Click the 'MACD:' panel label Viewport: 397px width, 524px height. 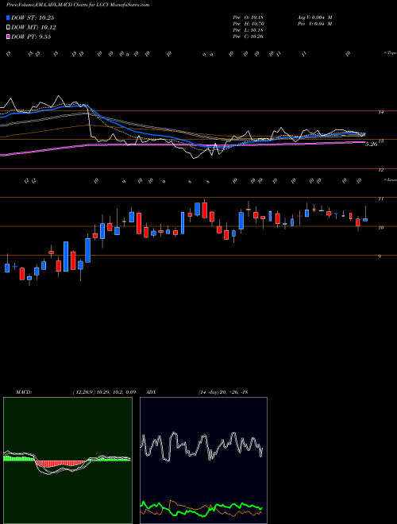tap(23, 392)
